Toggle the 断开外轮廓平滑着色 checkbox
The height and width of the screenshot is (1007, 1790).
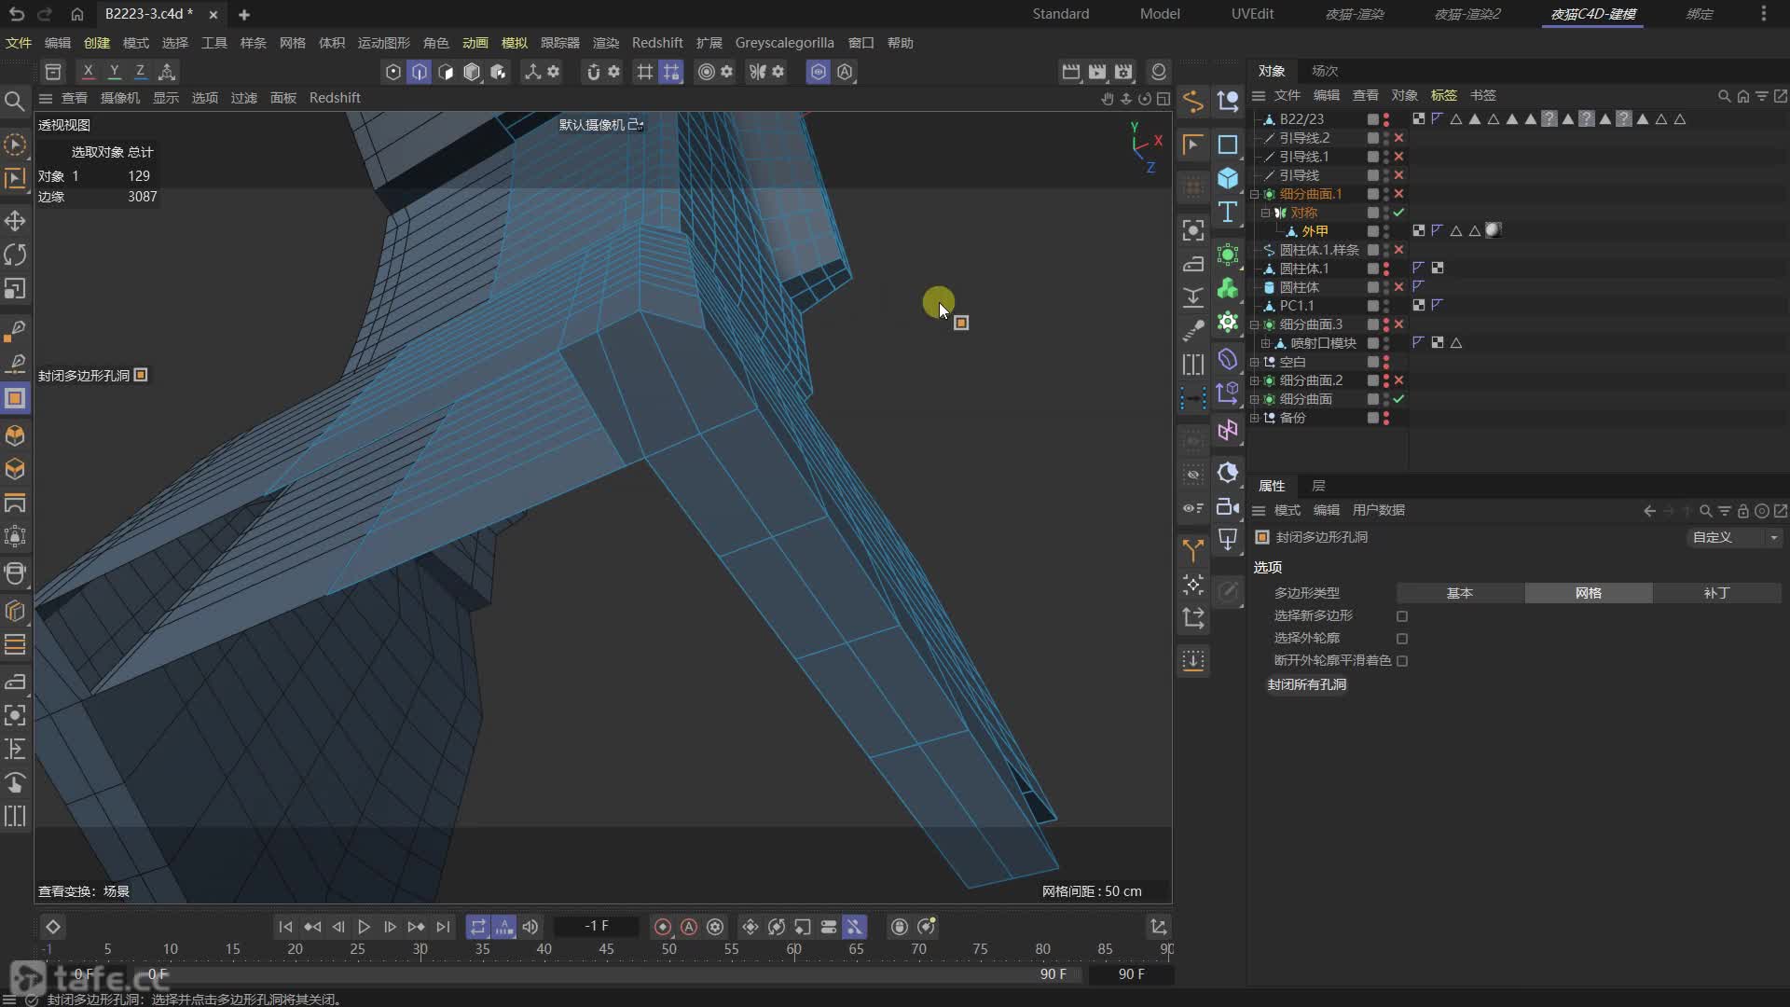(x=1402, y=661)
